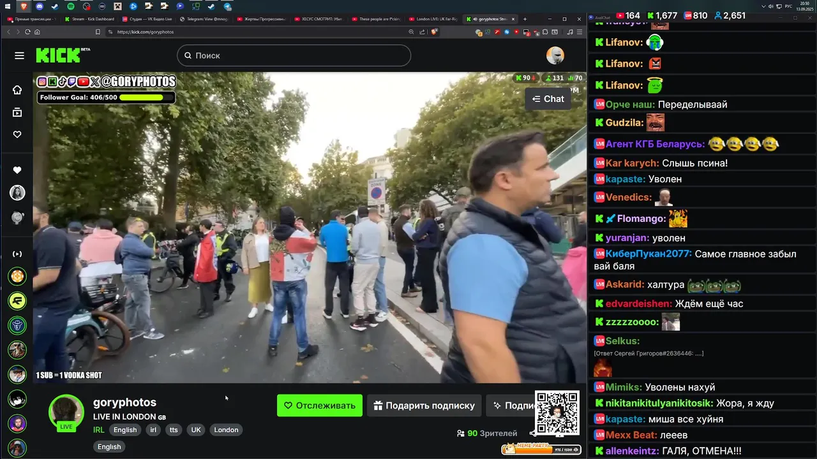Image resolution: width=817 pixels, height=459 pixels.
Task: Switch to the Студия — VK Видео Live tab
Action: tap(147, 19)
